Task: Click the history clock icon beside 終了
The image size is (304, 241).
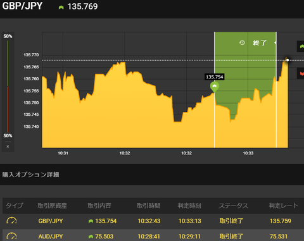Action: click(x=242, y=43)
